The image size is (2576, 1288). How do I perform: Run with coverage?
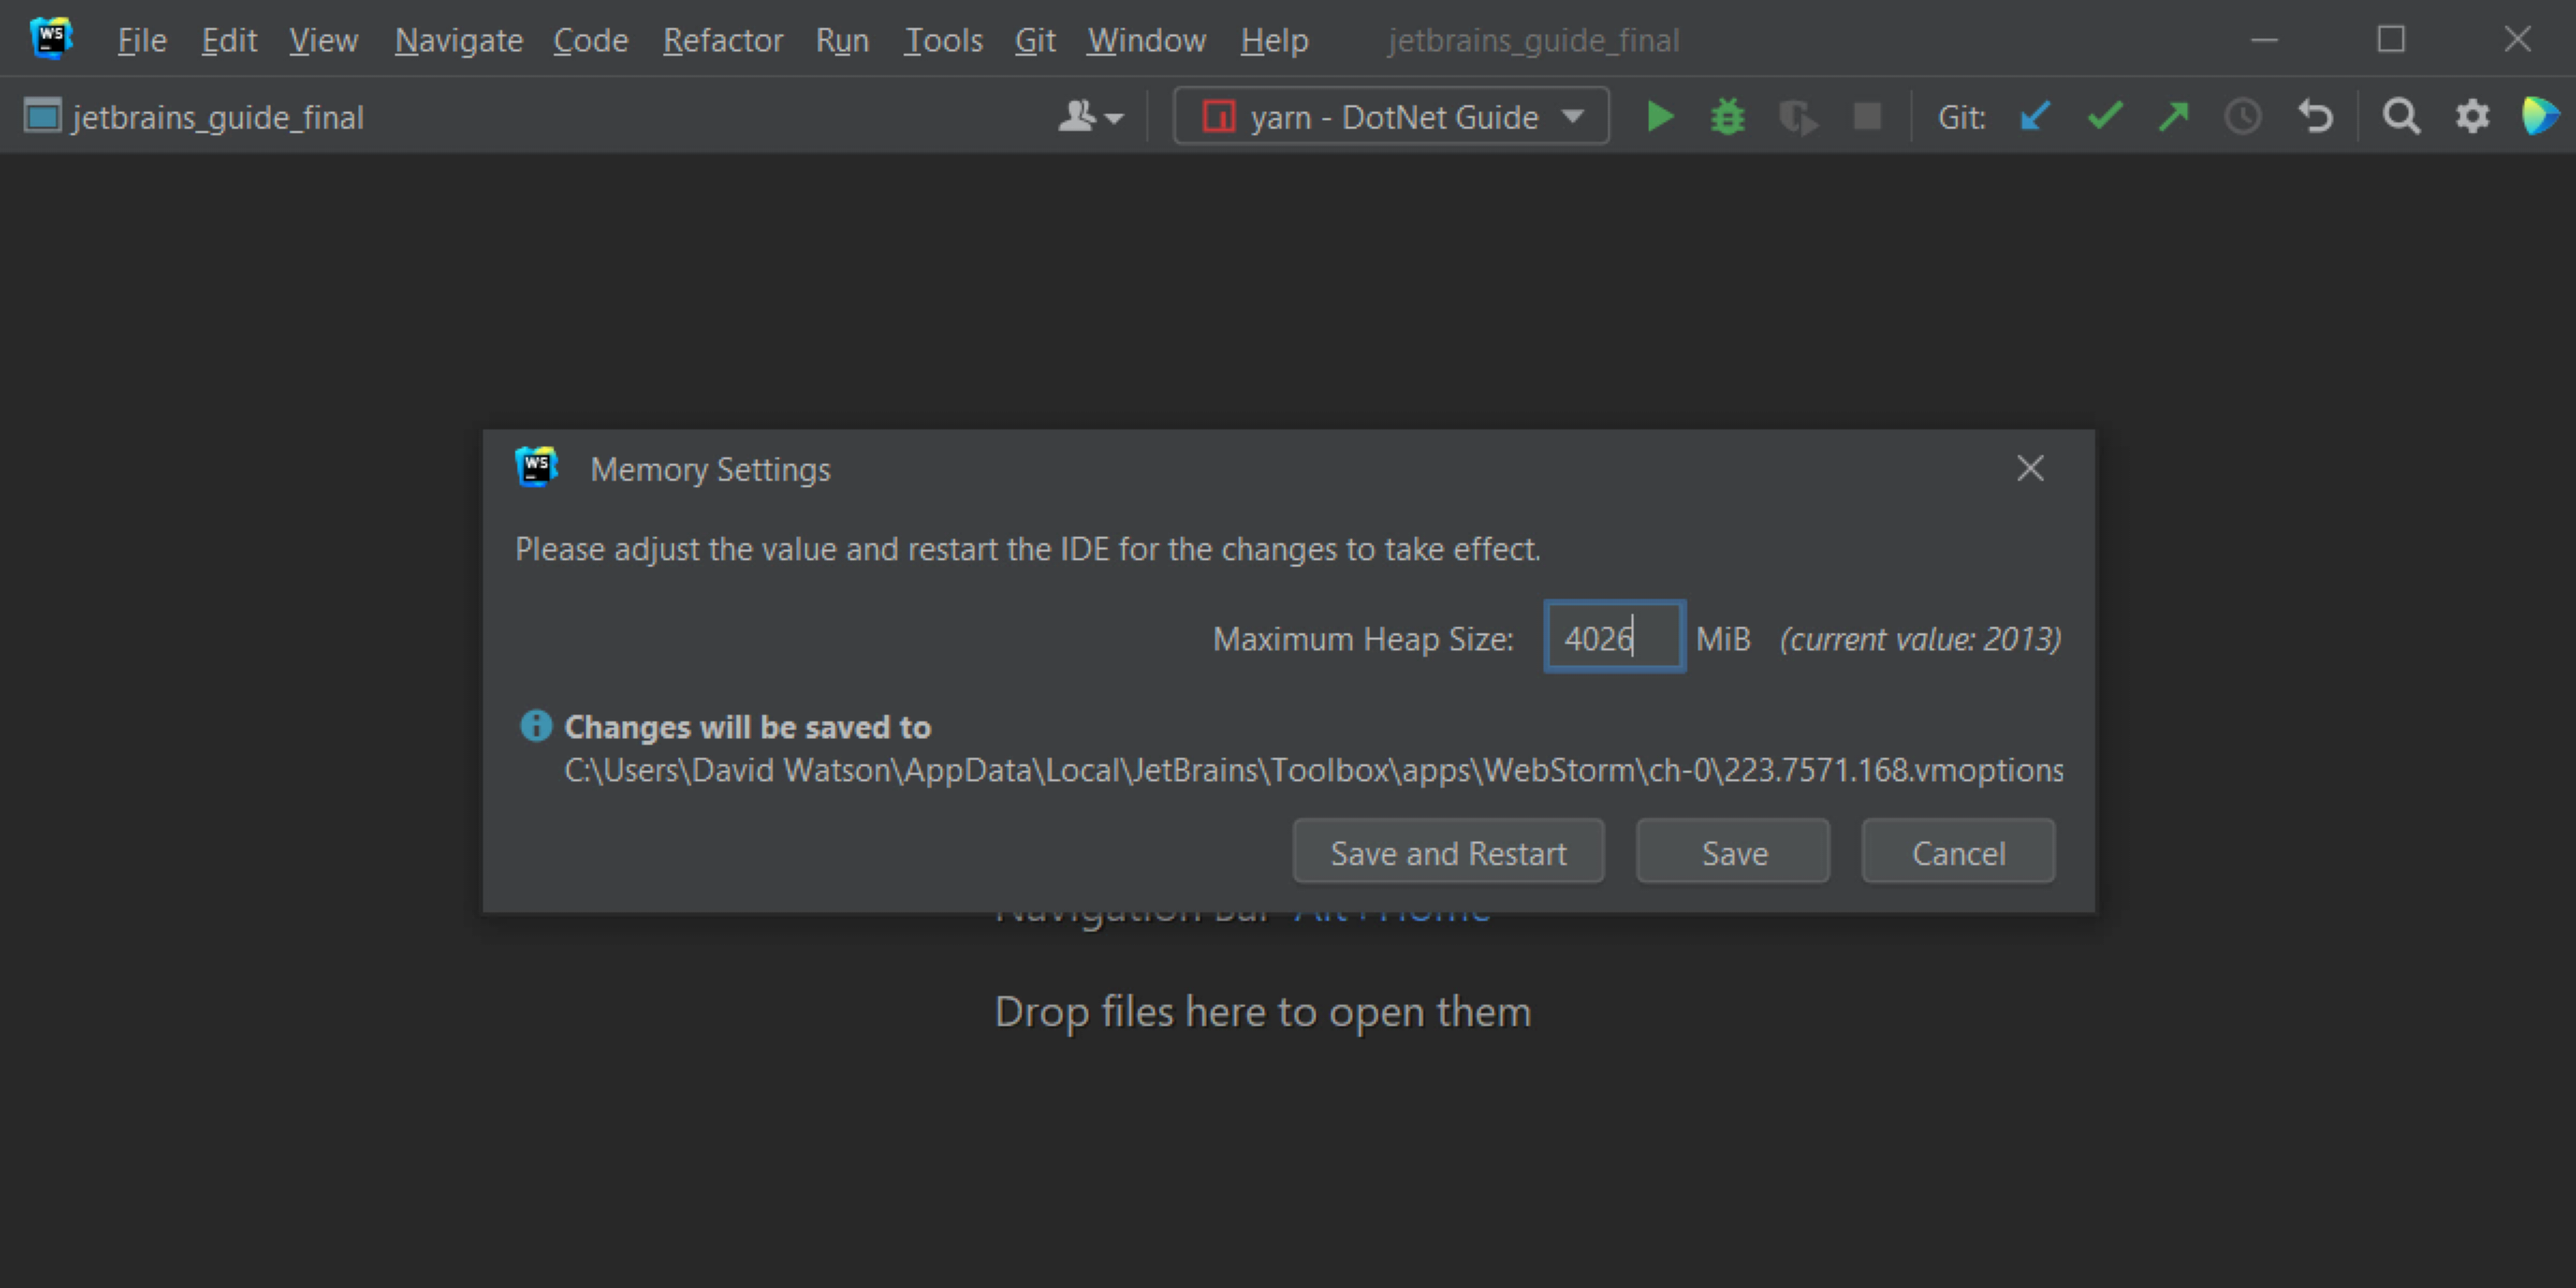[x=1797, y=116]
